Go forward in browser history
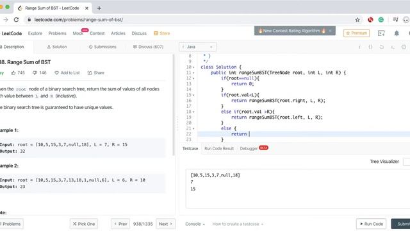The height and width of the screenshot is (231, 410). [6, 20]
